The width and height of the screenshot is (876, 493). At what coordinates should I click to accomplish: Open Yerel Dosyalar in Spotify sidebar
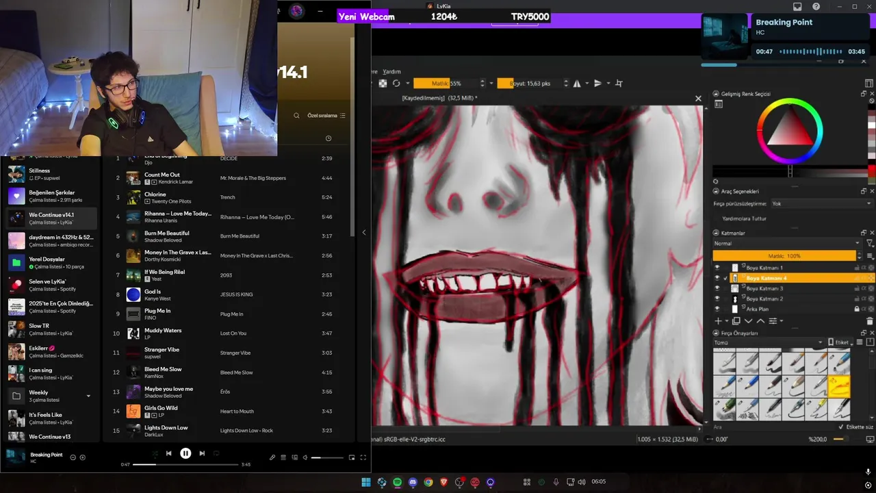point(52,263)
